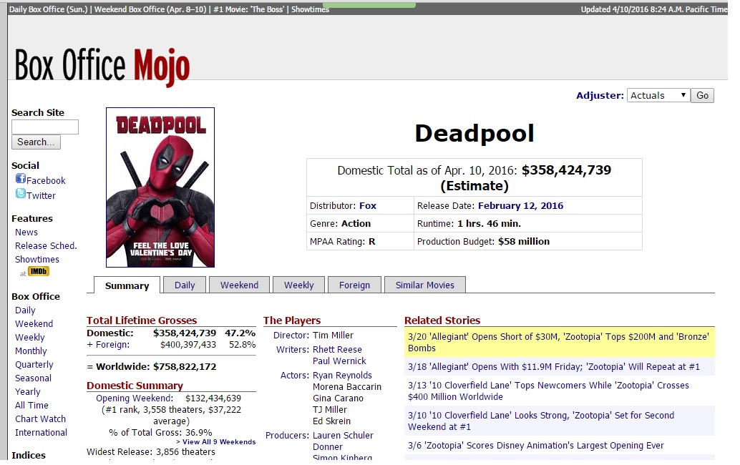The width and height of the screenshot is (740, 465).
Task: Open producer Lauren Shuler Donner's page
Action: [343, 441]
